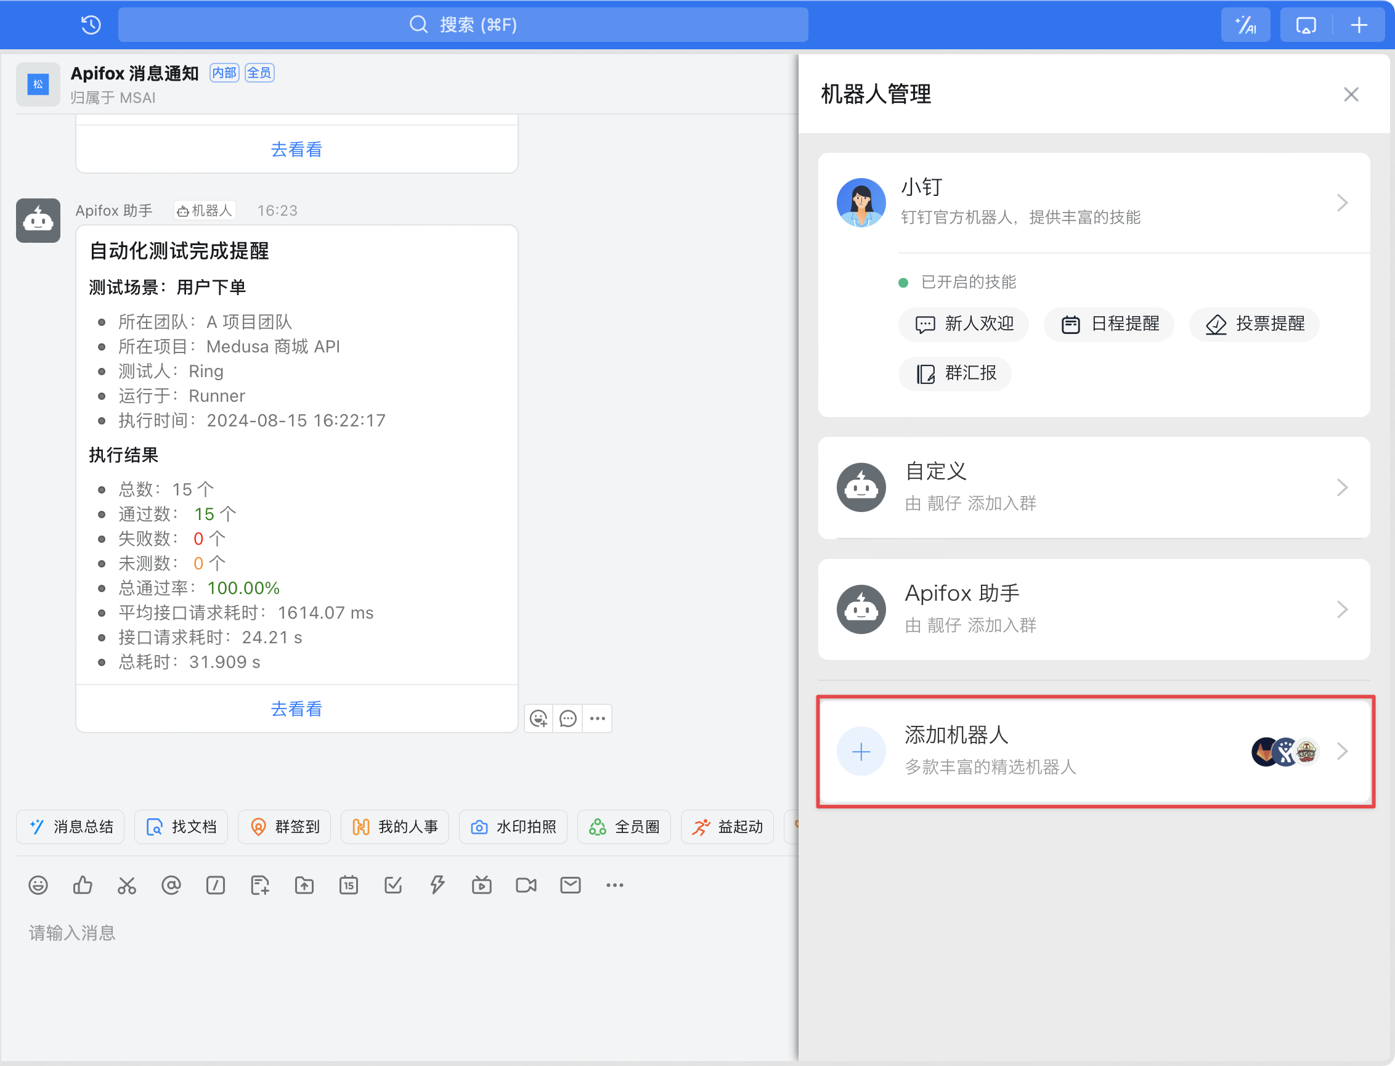This screenshot has height=1066, width=1395.
Task: Open the AI translate icon in the header
Action: pyautogui.click(x=1245, y=25)
